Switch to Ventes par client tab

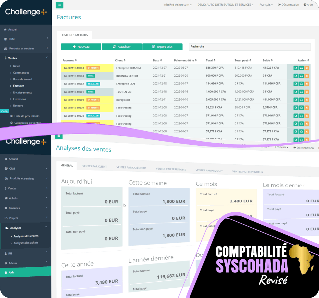pyautogui.click(x=94, y=166)
